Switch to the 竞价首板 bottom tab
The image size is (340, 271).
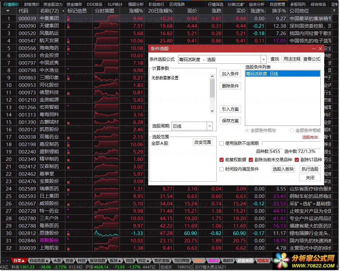(x=161, y=261)
